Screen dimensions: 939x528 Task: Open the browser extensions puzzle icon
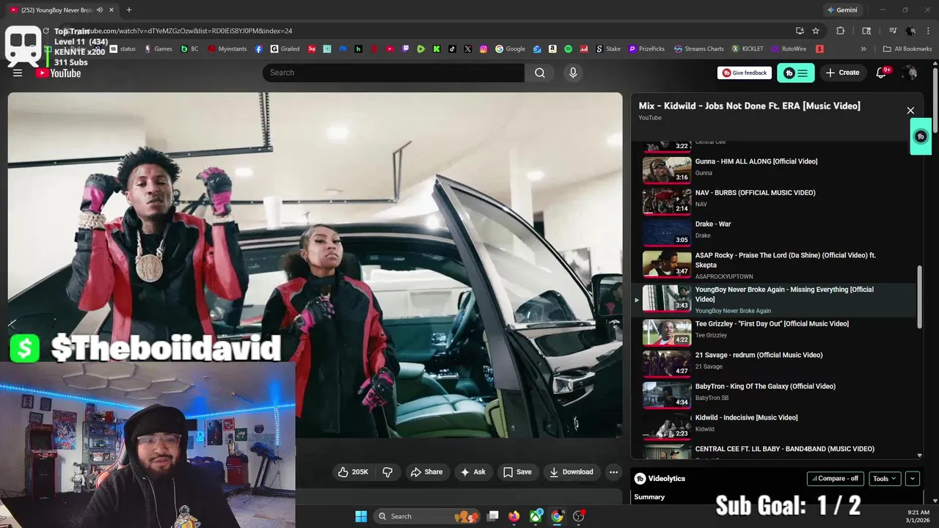[x=841, y=31]
